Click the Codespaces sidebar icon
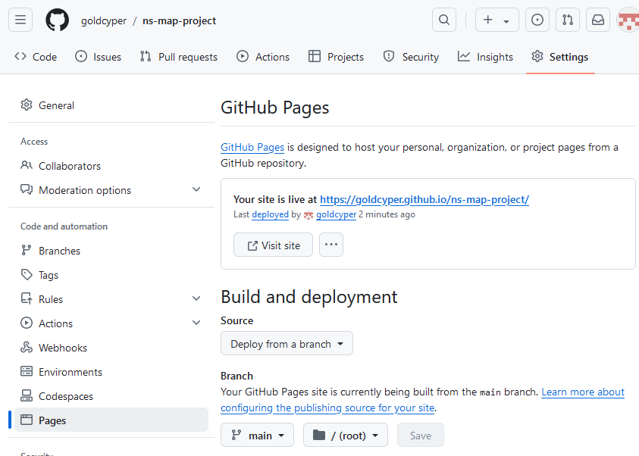The image size is (639, 456). pyautogui.click(x=27, y=395)
